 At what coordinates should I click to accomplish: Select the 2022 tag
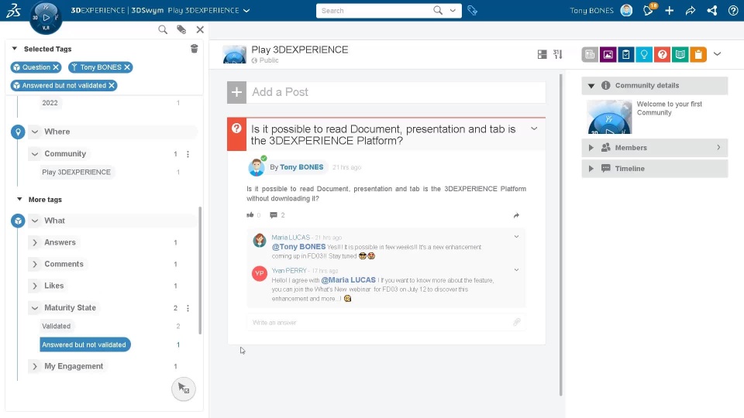(x=50, y=103)
